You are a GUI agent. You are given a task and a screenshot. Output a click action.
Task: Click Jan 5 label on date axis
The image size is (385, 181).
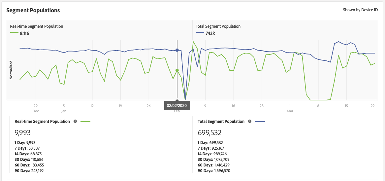coord(64,108)
